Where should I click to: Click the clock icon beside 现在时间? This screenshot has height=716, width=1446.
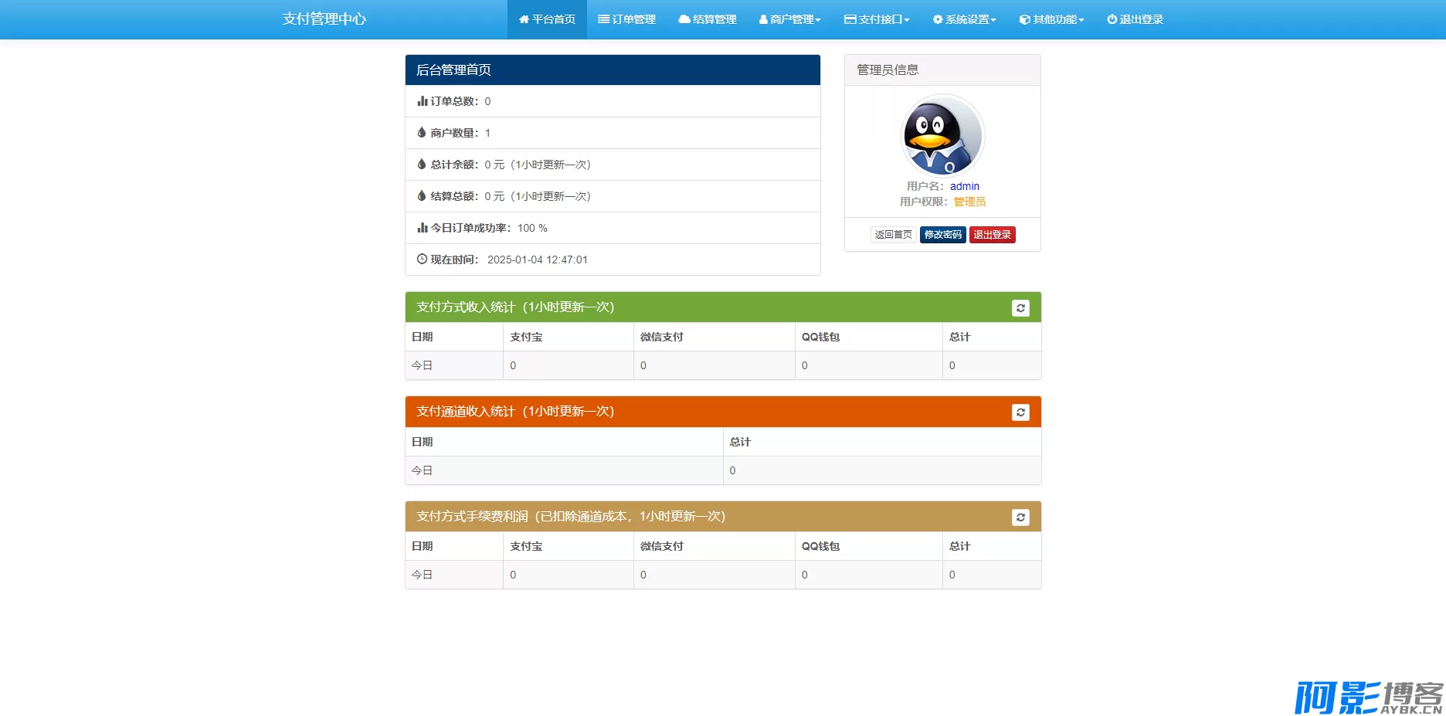click(x=422, y=260)
